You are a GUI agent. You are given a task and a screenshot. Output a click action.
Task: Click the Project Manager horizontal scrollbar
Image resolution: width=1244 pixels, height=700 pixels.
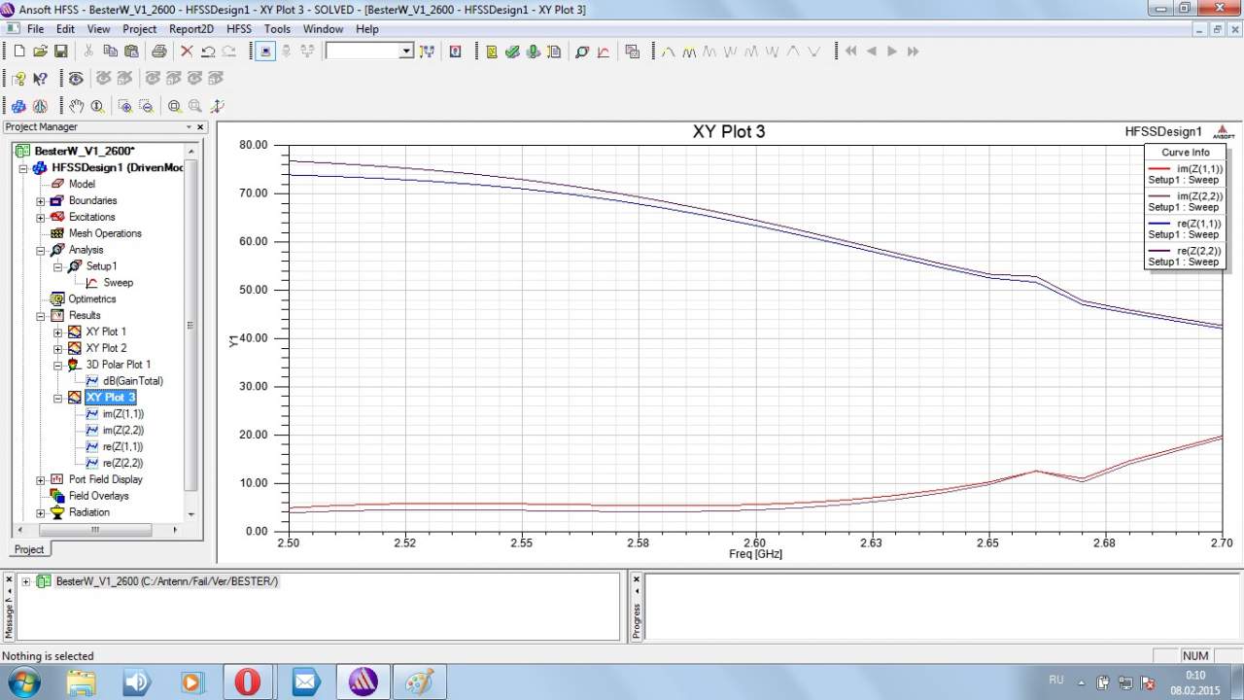94,530
